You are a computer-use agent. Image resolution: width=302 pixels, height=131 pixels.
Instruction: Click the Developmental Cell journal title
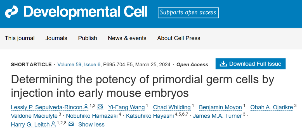[85, 12]
